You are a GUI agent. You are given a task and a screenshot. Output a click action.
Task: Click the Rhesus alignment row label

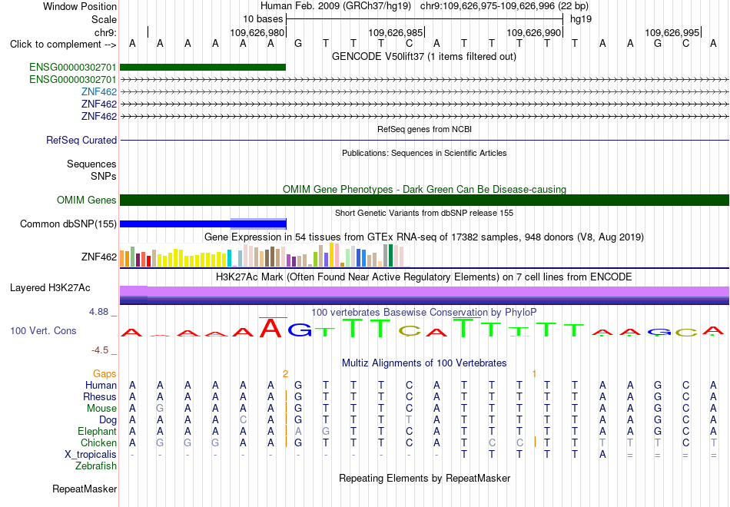pyautogui.click(x=100, y=396)
